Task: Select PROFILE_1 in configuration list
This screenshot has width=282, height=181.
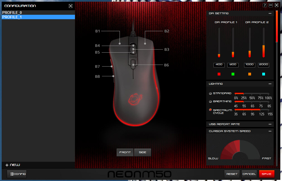Action: 38,17
